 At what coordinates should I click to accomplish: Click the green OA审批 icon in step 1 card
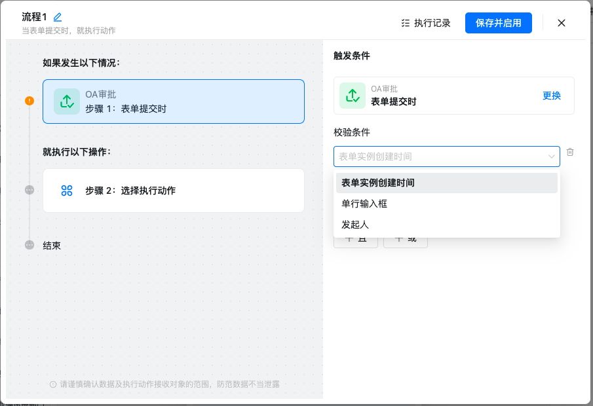point(66,101)
